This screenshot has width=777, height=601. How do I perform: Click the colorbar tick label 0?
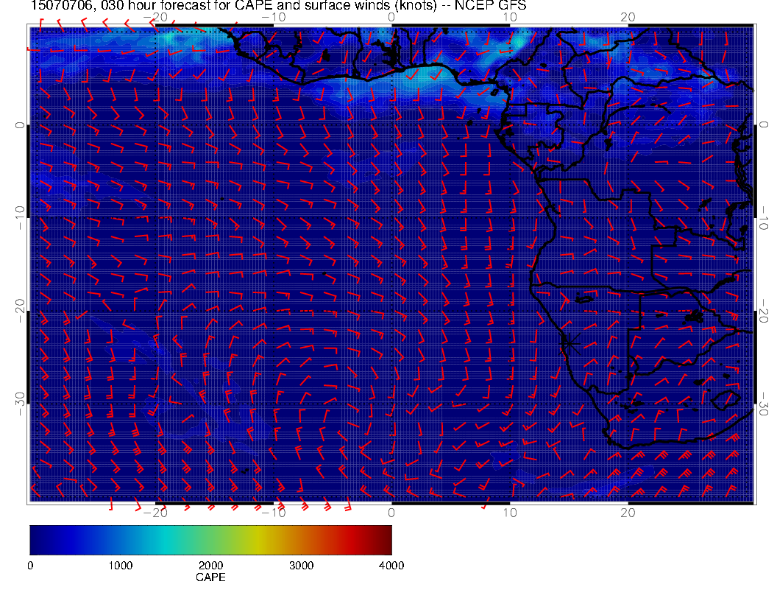click(x=30, y=566)
